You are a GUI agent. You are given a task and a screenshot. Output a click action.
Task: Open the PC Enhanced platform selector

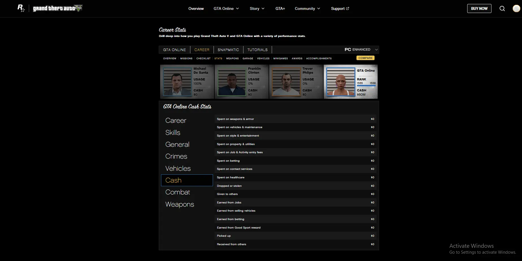(x=361, y=50)
